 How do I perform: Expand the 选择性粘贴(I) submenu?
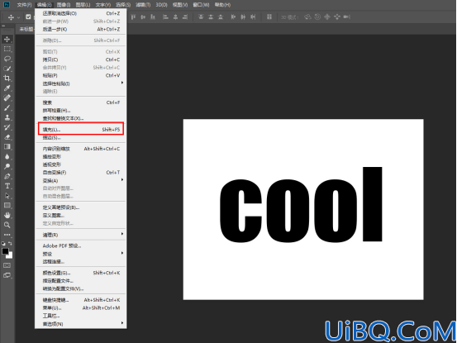(x=80, y=83)
